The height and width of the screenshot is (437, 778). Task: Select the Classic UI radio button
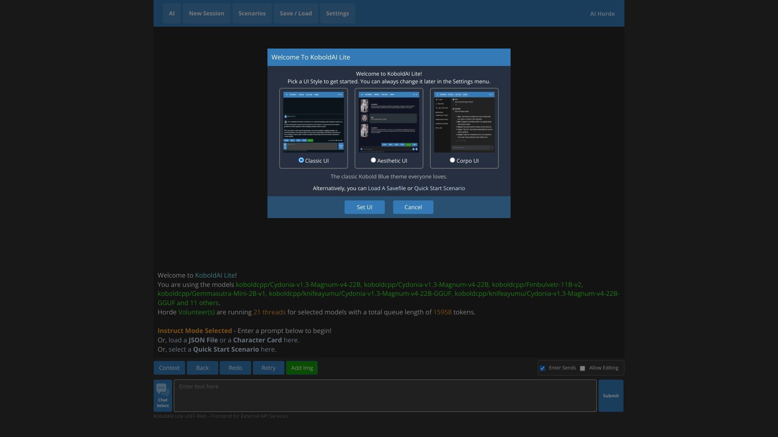pyautogui.click(x=301, y=160)
